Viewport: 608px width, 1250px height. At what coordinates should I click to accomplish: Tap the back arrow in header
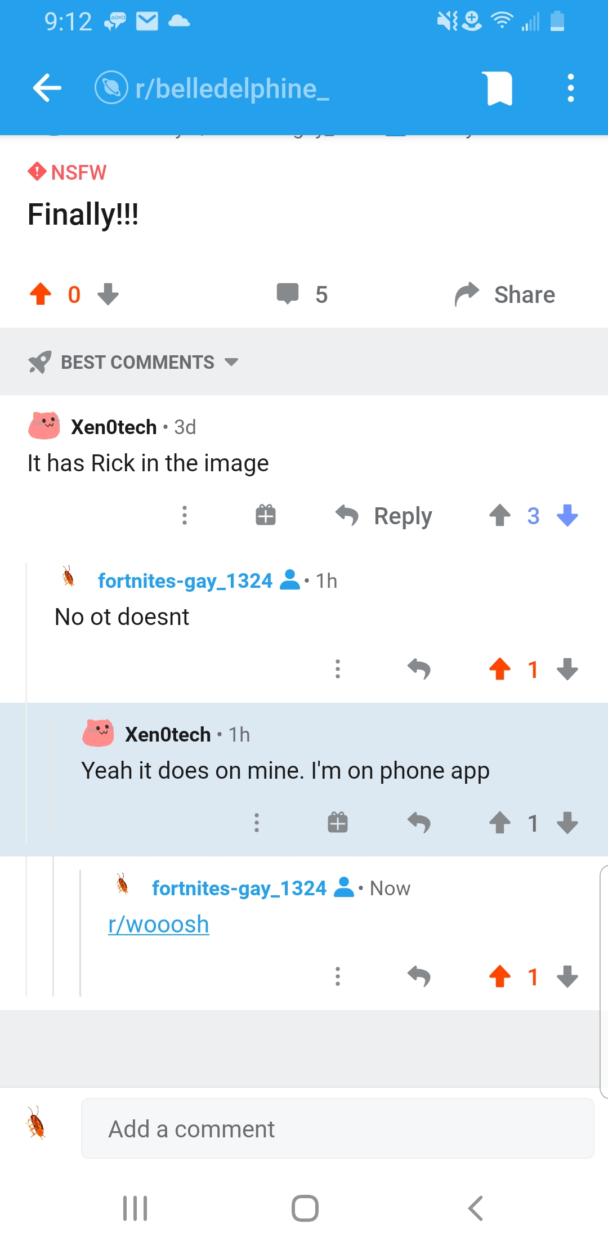(x=47, y=88)
